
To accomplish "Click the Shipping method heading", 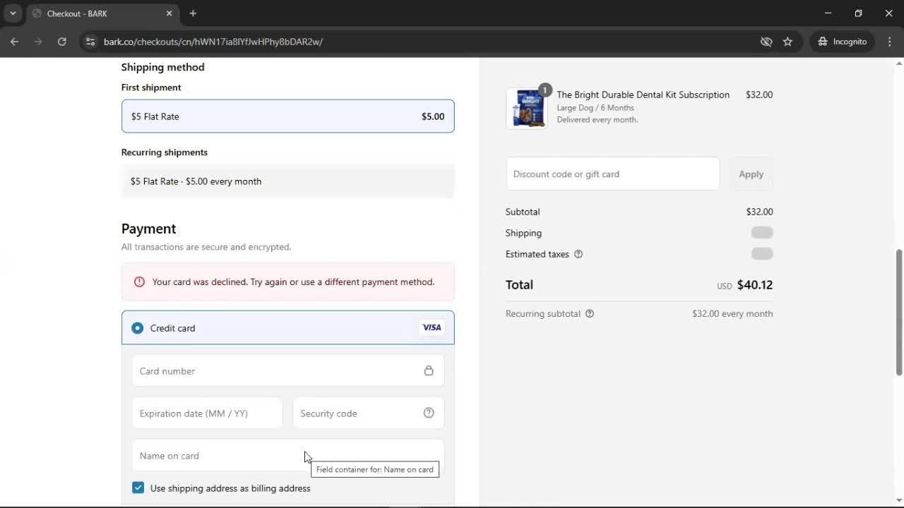I will coord(162,67).
